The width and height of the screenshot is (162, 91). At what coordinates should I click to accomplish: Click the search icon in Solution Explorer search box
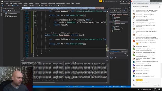(126, 12)
